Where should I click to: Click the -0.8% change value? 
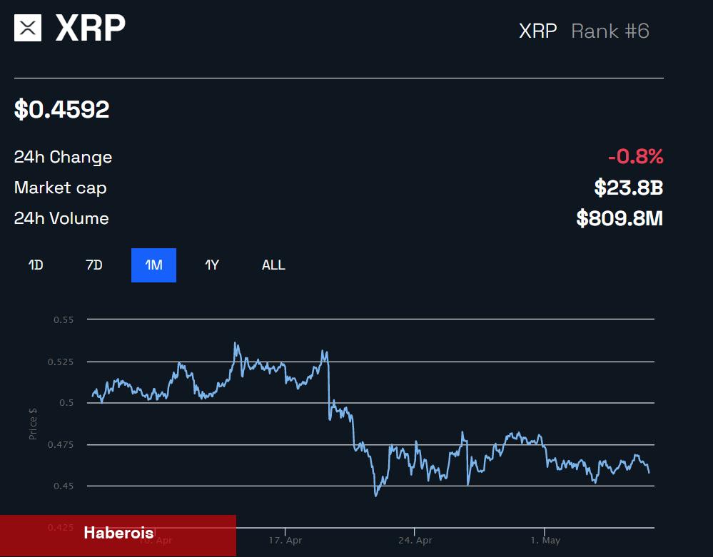[636, 157]
